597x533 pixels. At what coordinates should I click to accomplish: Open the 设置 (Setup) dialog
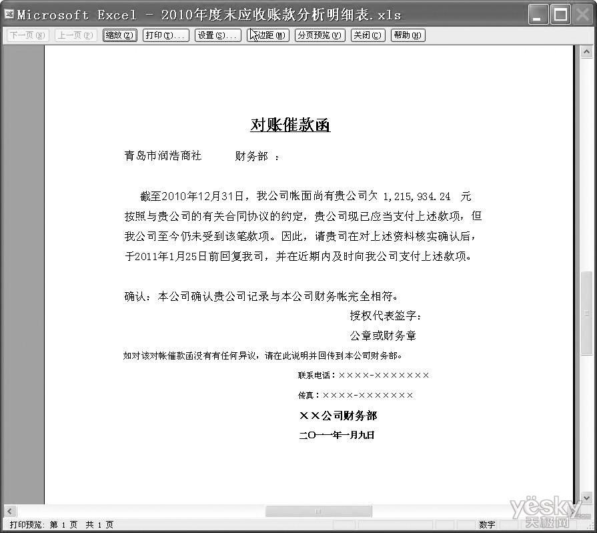217,35
